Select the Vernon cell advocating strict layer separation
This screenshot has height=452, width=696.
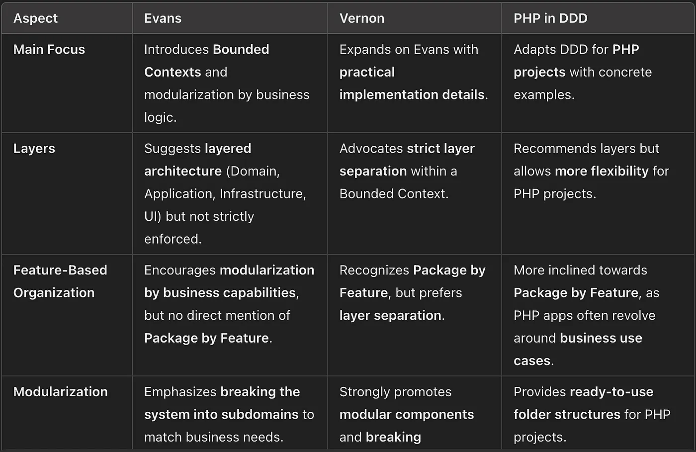point(414,193)
